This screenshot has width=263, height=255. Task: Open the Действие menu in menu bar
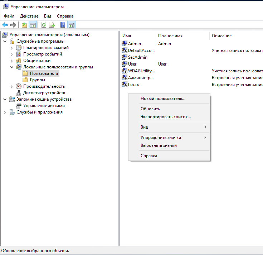point(29,16)
